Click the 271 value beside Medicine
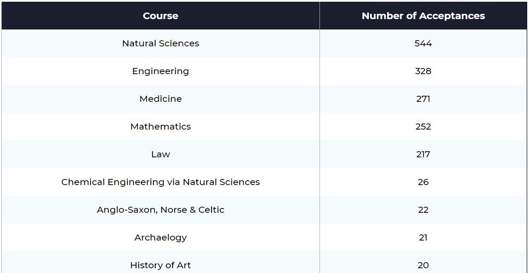 point(423,99)
